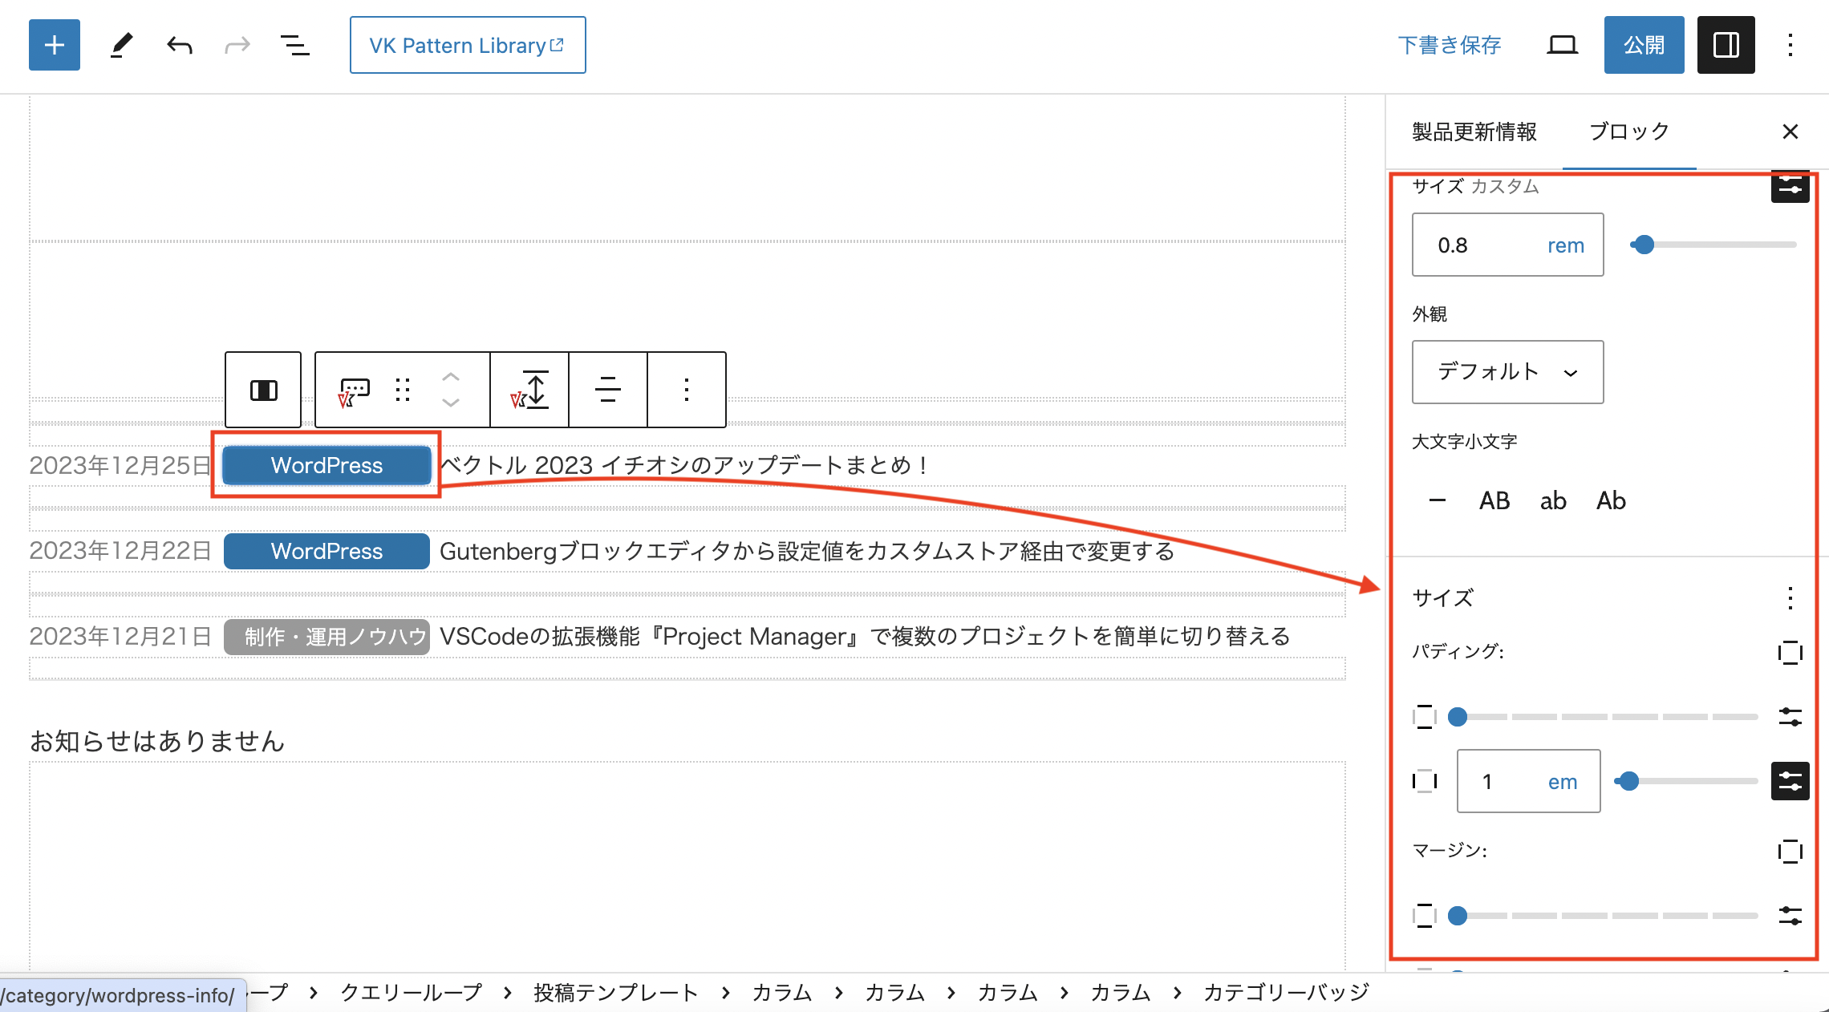Screen dimensions: 1829x1012
Task: Open the VK responsive spacer icon in toolbar
Action: (531, 390)
